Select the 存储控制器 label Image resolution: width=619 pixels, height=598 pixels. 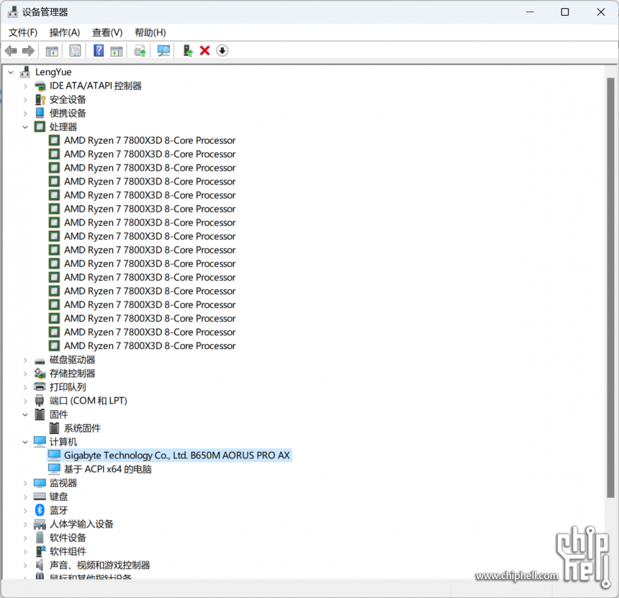point(73,373)
